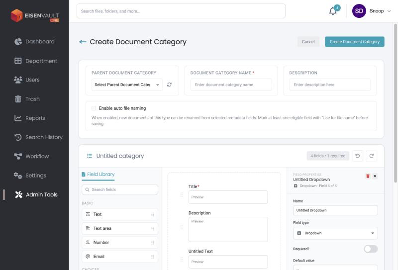Select the Text field from library
This screenshot has width=398, height=270.
(x=120, y=214)
